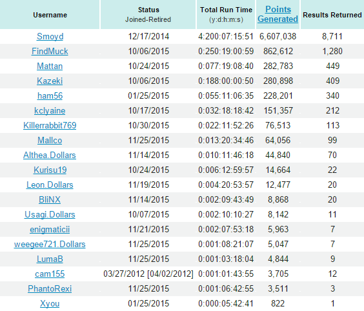Open the Smoyd user profile link

coord(50,36)
